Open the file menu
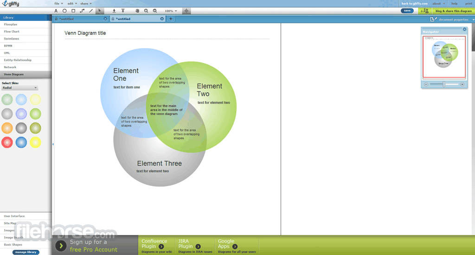This screenshot has height=255, width=475. point(58,3)
